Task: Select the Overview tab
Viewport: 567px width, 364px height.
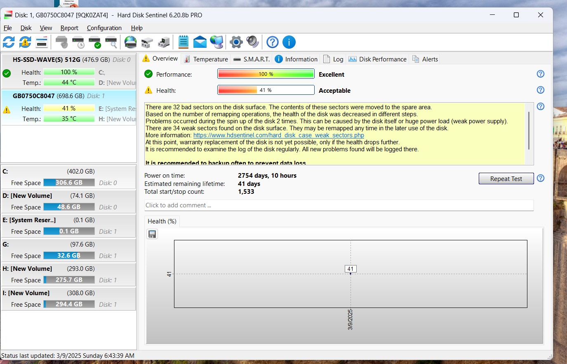Action: (160, 59)
